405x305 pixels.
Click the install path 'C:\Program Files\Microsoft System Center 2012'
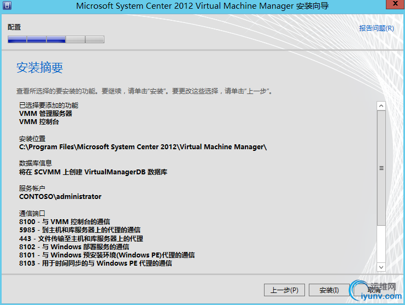pyautogui.click(x=143, y=147)
